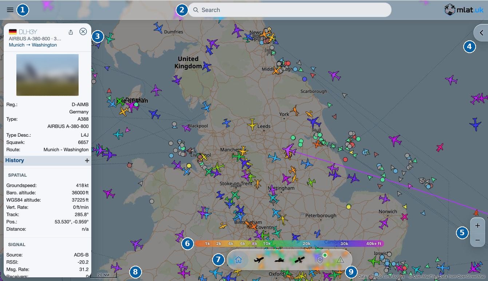This screenshot has height=281, width=488.
Task: Toggle the ship layer icon
Action: (279, 260)
